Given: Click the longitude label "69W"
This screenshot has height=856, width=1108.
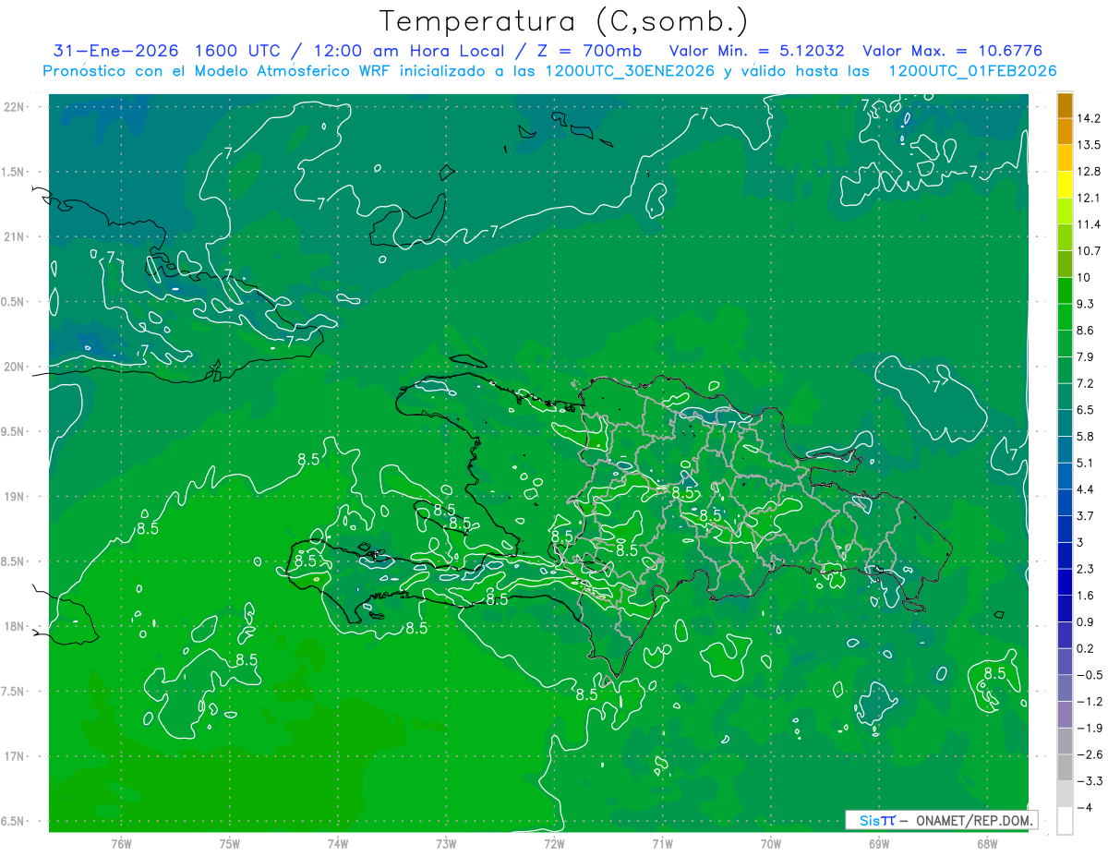Looking at the screenshot, I should pyautogui.click(x=878, y=843).
